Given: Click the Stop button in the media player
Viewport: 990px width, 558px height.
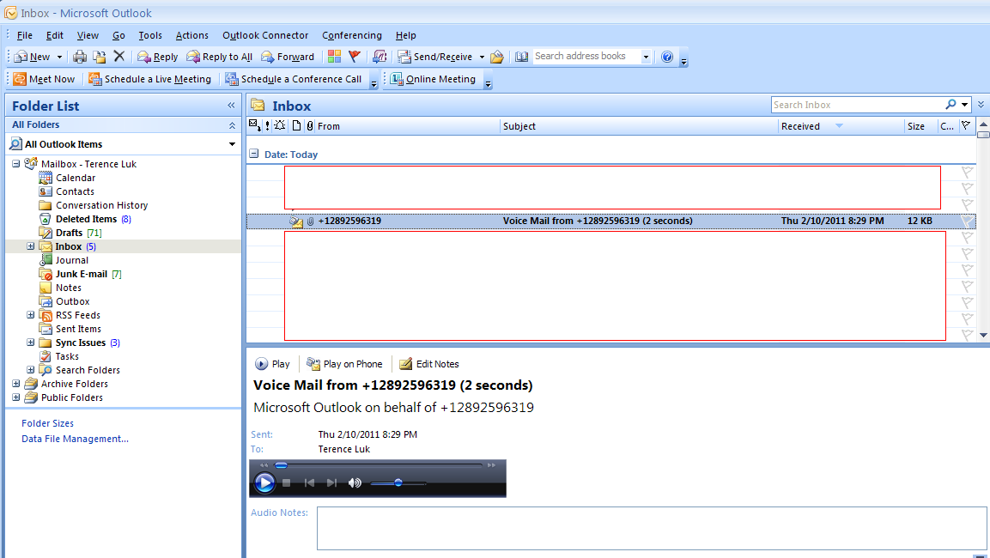Looking at the screenshot, I should tap(287, 482).
